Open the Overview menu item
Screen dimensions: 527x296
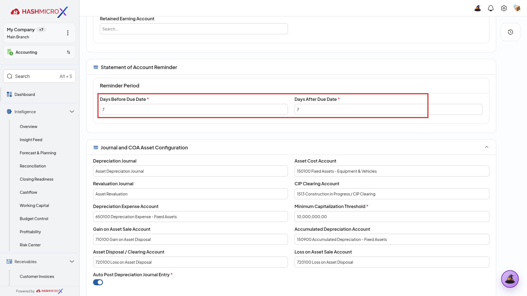pyautogui.click(x=29, y=126)
